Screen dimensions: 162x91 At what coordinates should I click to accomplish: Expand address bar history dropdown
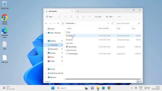point(108,23)
